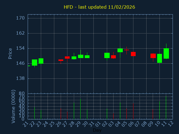The image size is (179, 134).
Task: Select the red candlestick for day 06
Action: coord(133,54)
